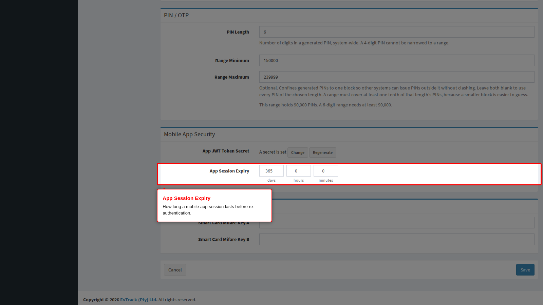Edit the Range Minimum field value 150000
Viewport: 543px width, 305px height.
click(x=397, y=60)
